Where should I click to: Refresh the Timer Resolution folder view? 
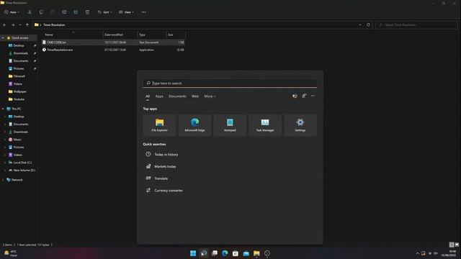368,24
